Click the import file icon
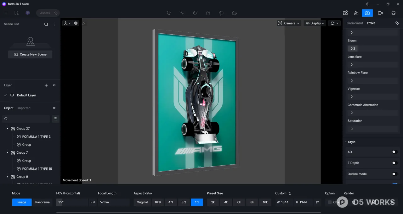The width and height of the screenshot is (403, 214). tap(16, 13)
